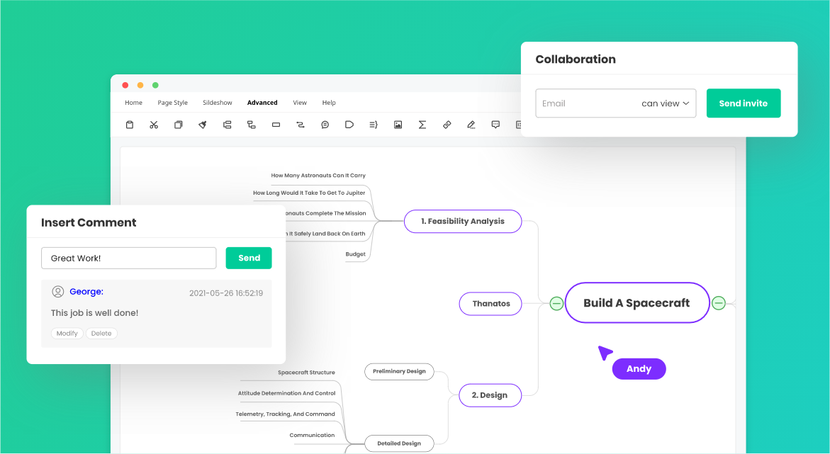
Task: Click Andy's purple cursor arrow
Action: (x=605, y=353)
